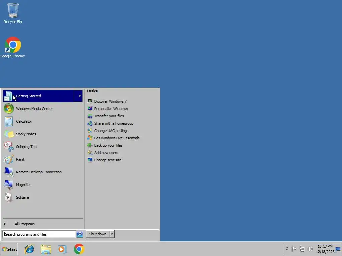Click the Start button

pyautogui.click(x=9, y=249)
